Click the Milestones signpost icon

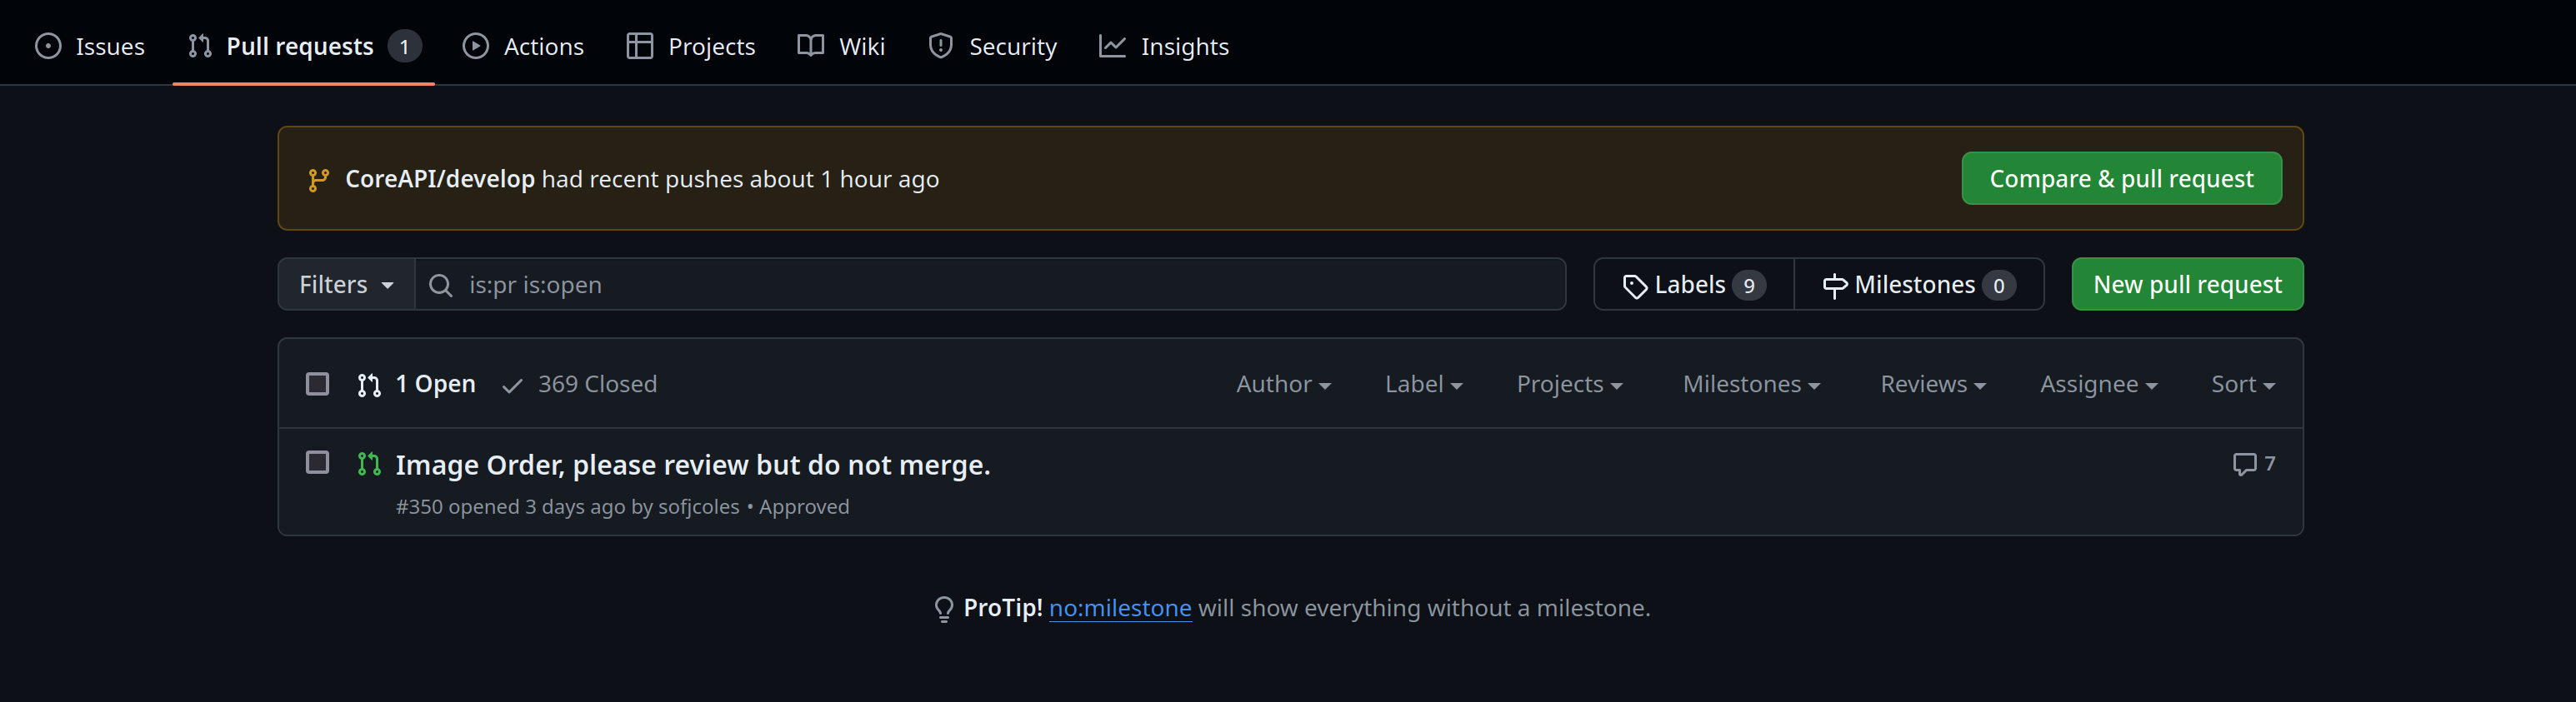(x=1834, y=286)
